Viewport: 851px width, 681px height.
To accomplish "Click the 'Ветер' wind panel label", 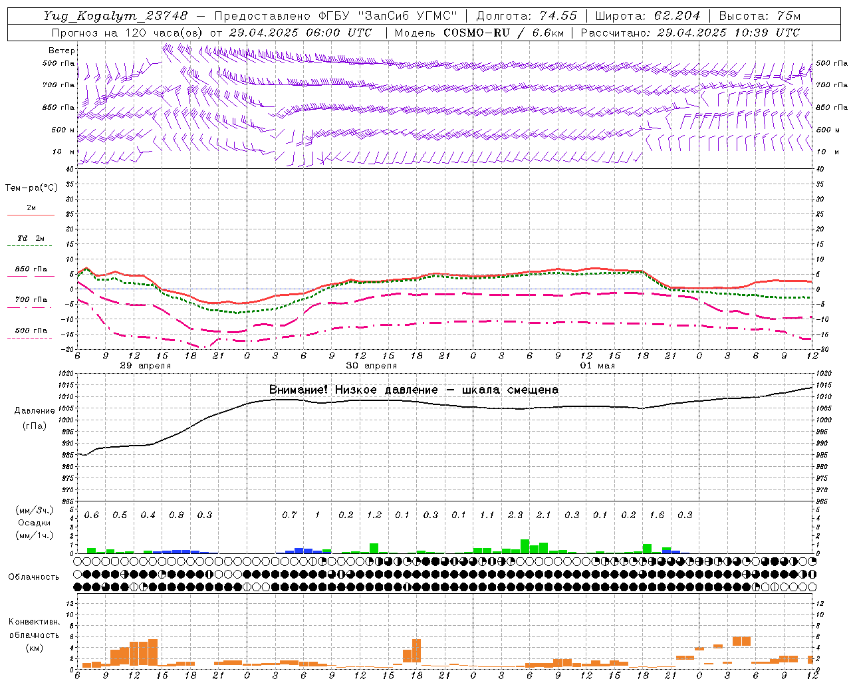I will pyautogui.click(x=62, y=51).
